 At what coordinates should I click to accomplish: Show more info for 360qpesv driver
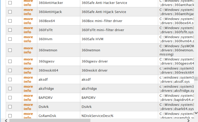click(28, 61)
